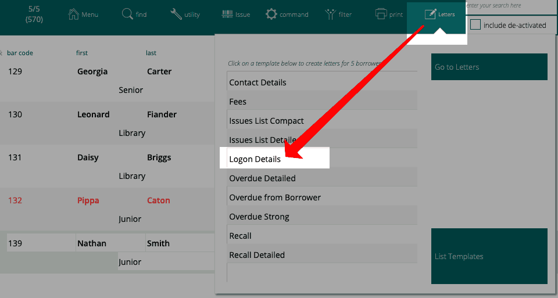This screenshot has width=558, height=298.
Task: Click the Letters pencil icon
Action: coord(430,14)
